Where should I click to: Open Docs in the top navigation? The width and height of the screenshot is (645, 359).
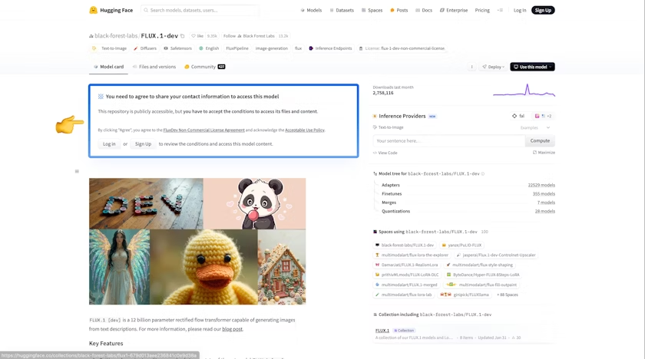(x=424, y=10)
